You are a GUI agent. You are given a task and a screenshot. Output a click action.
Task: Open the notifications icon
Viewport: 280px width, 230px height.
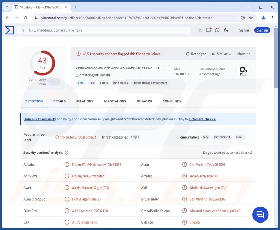coord(208,30)
